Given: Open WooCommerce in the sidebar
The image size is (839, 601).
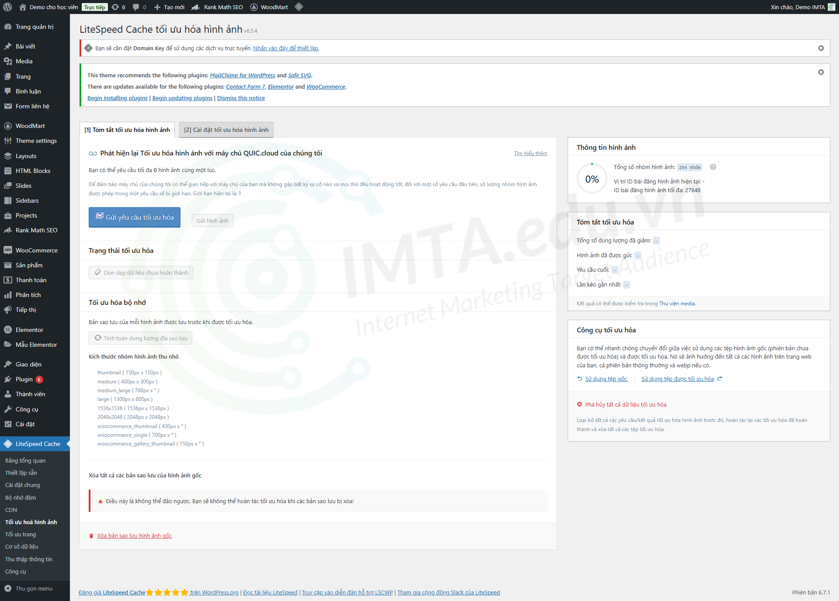Looking at the screenshot, I should click(x=35, y=250).
